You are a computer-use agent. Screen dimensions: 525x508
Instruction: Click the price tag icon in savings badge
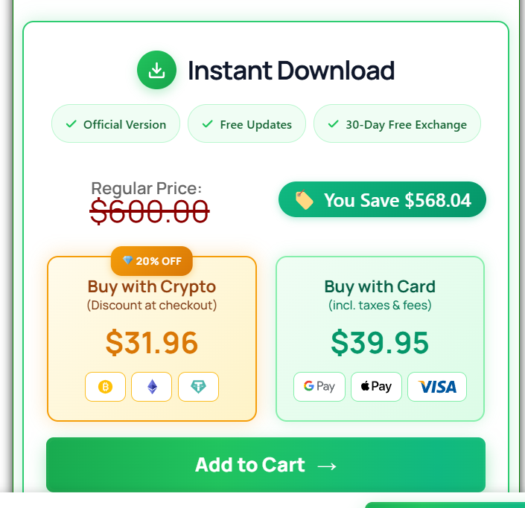(304, 200)
